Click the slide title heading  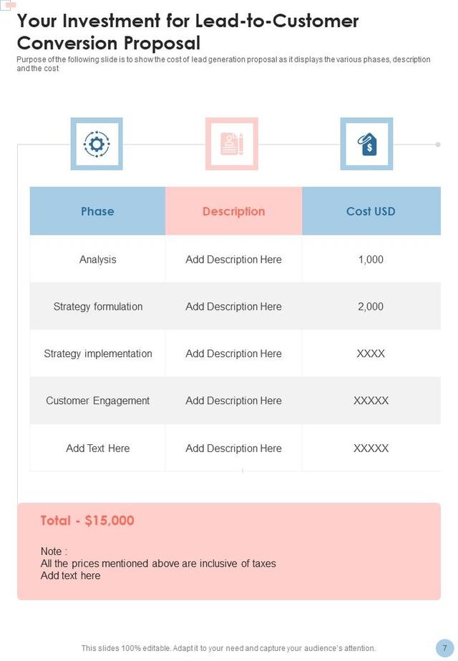187,31
